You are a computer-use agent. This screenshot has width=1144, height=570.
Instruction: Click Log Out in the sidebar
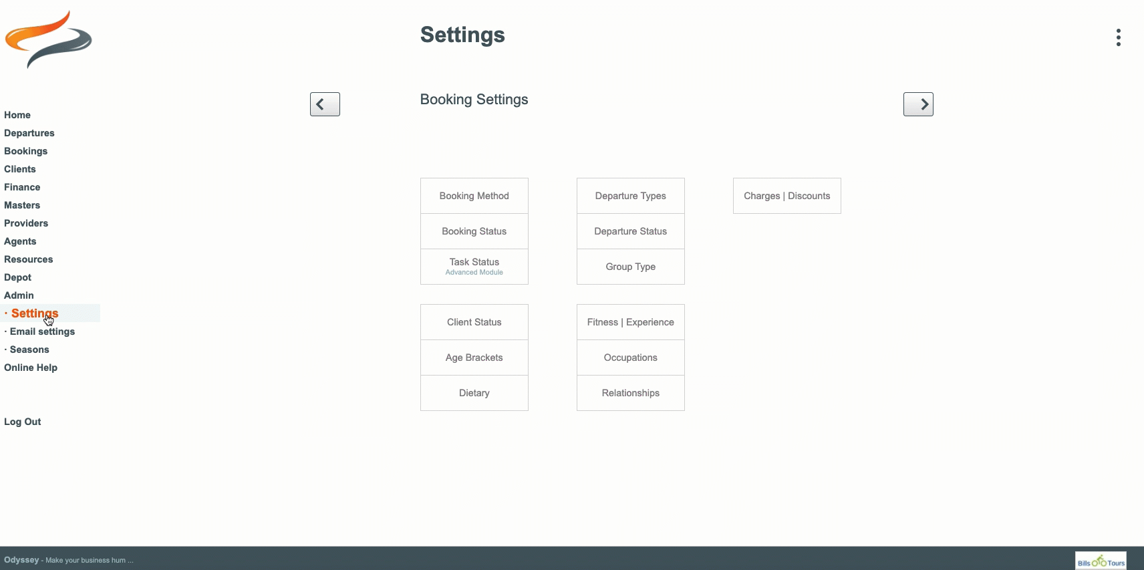click(x=23, y=422)
